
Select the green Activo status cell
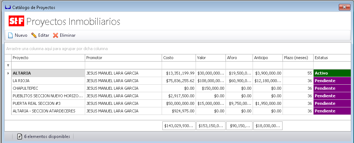tap(332, 73)
